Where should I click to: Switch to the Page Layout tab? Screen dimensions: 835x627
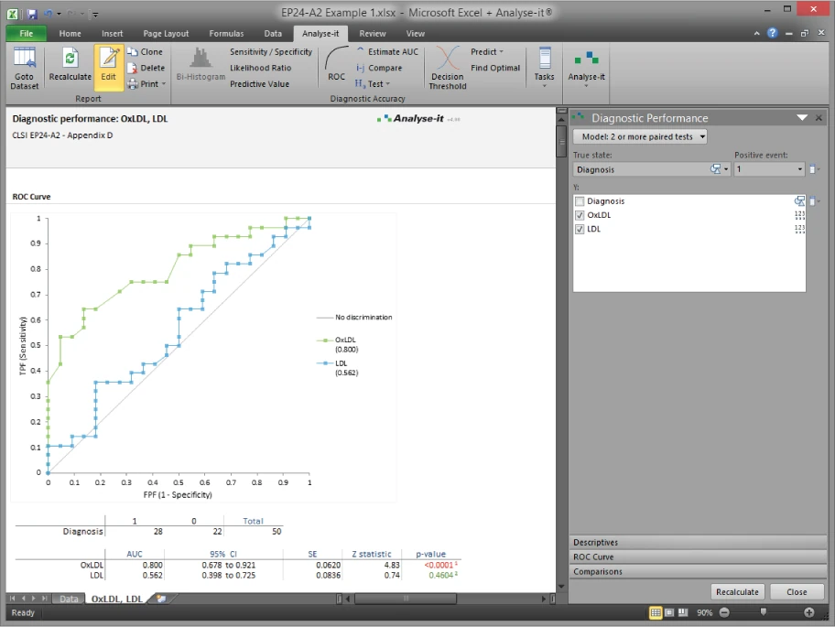coord(166,33)
